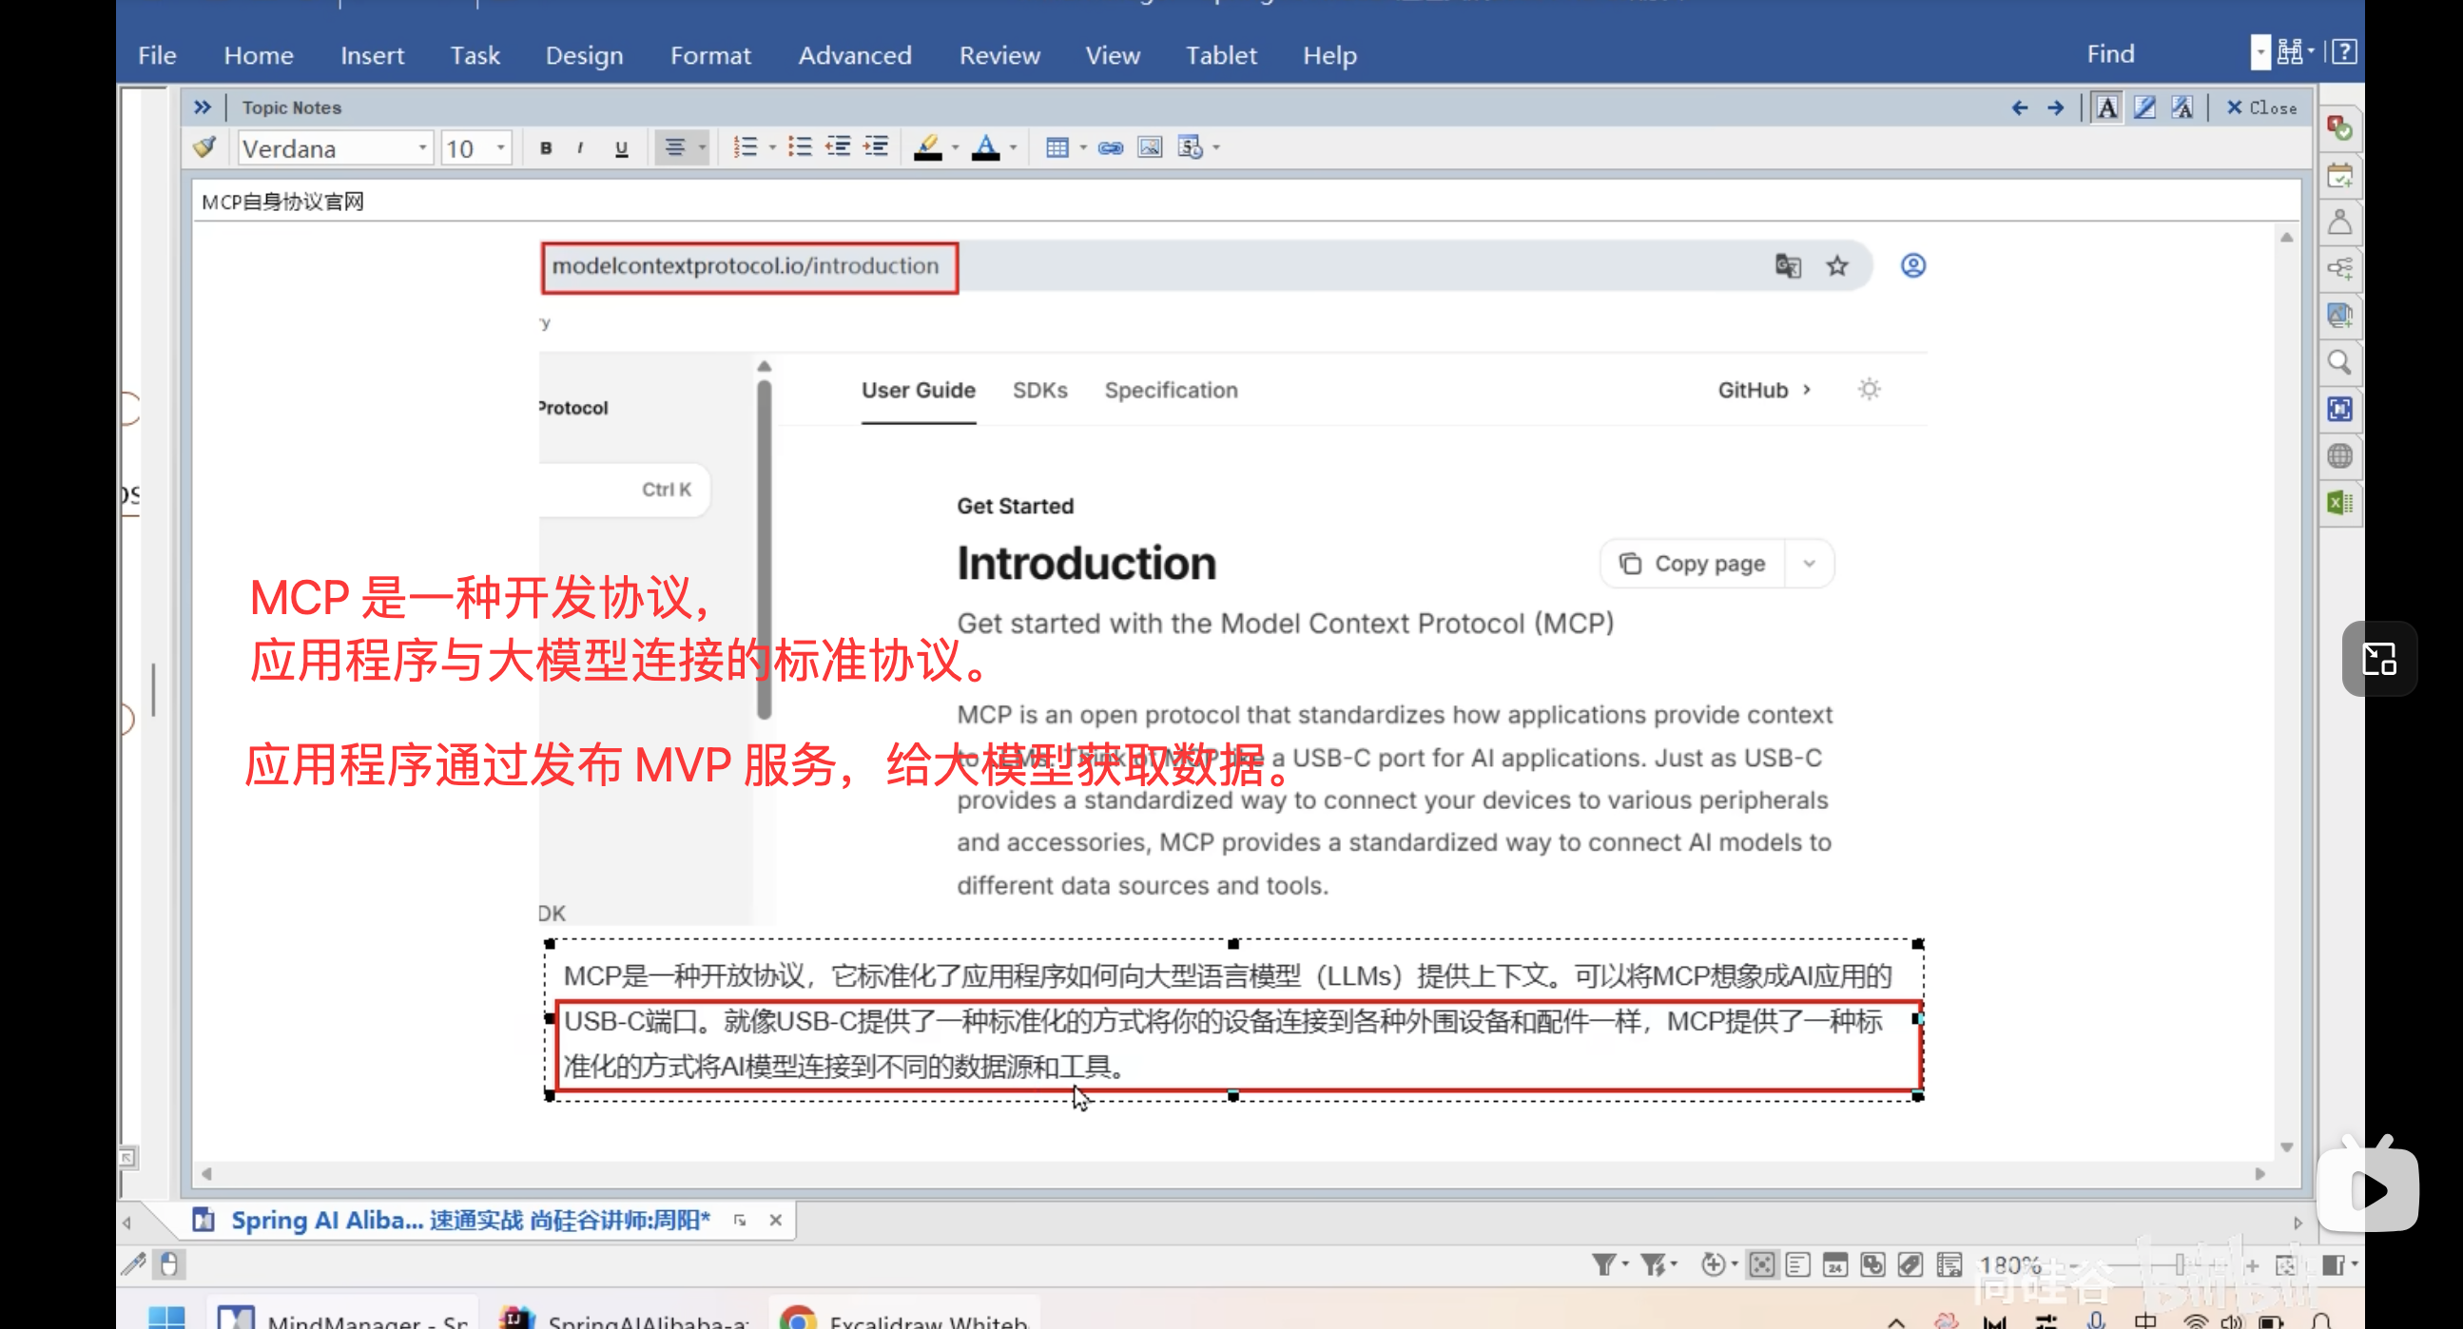
Task: Close the Topic Notes panel
Action: (x=2260, y=107)
